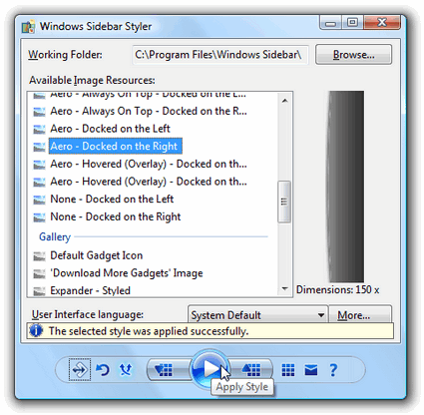Click the style applied successfully message
Screen dimensions: 424x415
(x=149, y=331)
